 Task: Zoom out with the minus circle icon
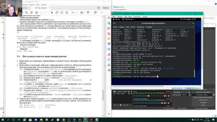(x=62, y=13)
